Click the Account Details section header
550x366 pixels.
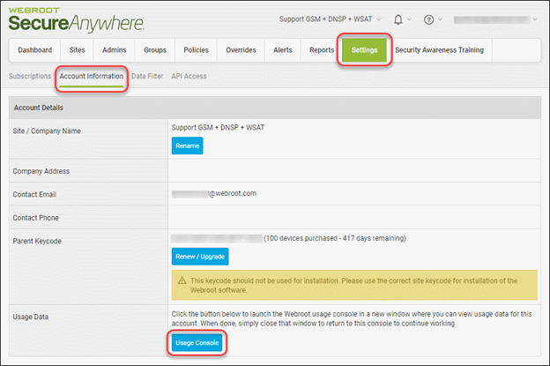coord(275,108)
